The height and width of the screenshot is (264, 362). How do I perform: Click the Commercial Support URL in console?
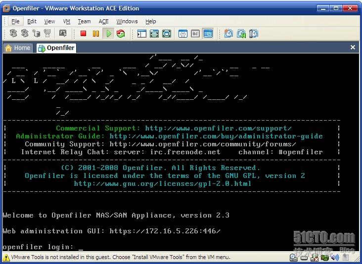(x=219, y=129)
